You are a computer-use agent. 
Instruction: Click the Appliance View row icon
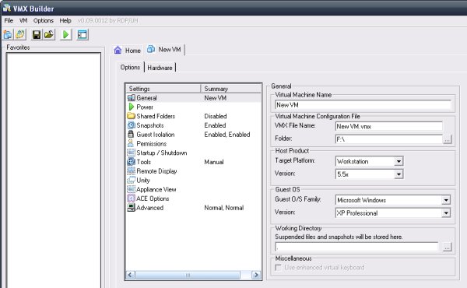tap(131, 189)
